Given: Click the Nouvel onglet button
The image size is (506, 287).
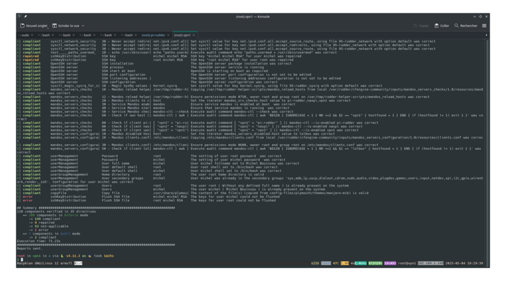Looking at the screenshot, I should pyautogui.click(x=34, y=26).
